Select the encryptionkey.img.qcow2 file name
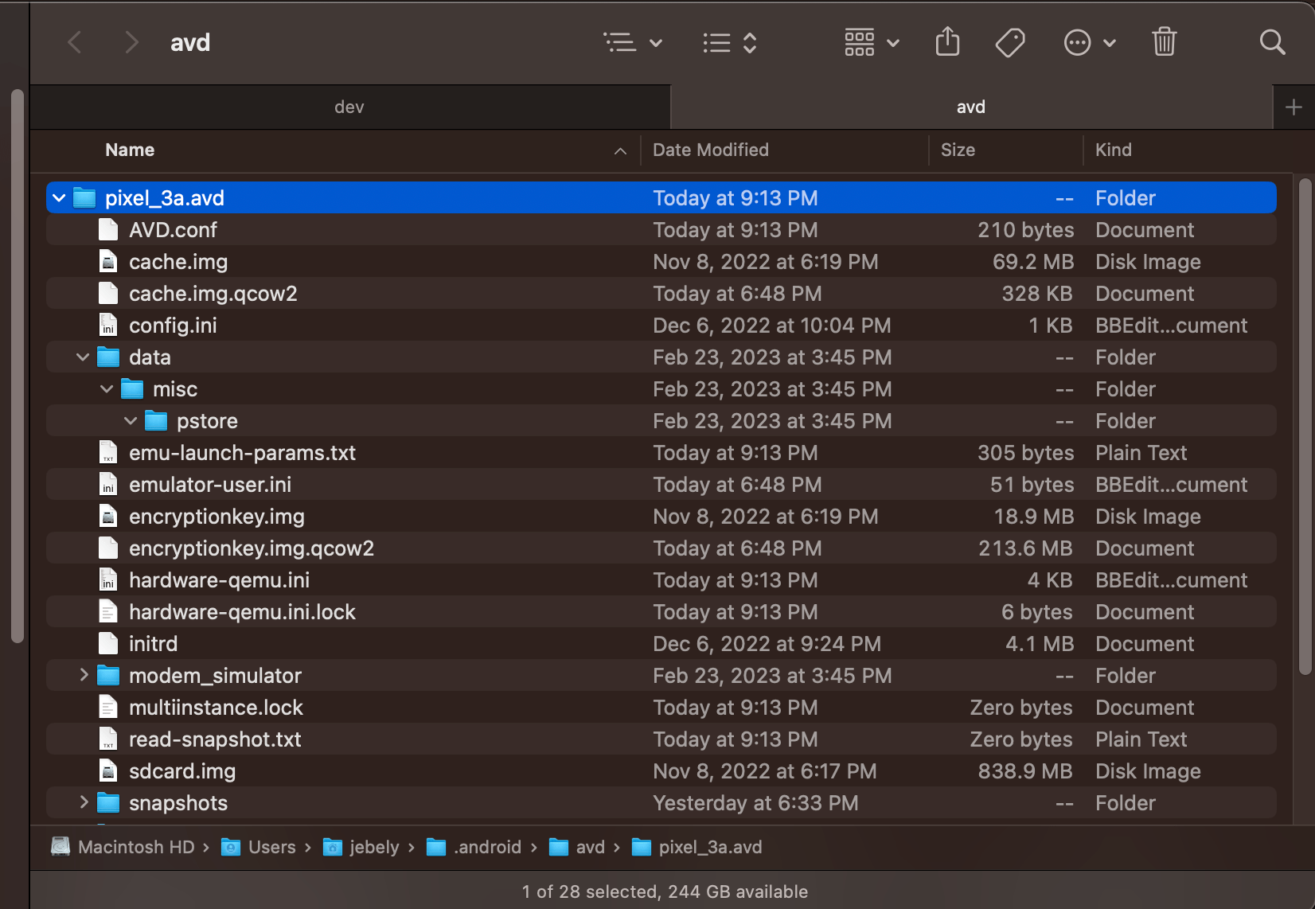1315x909 pixels. point(252,548)
